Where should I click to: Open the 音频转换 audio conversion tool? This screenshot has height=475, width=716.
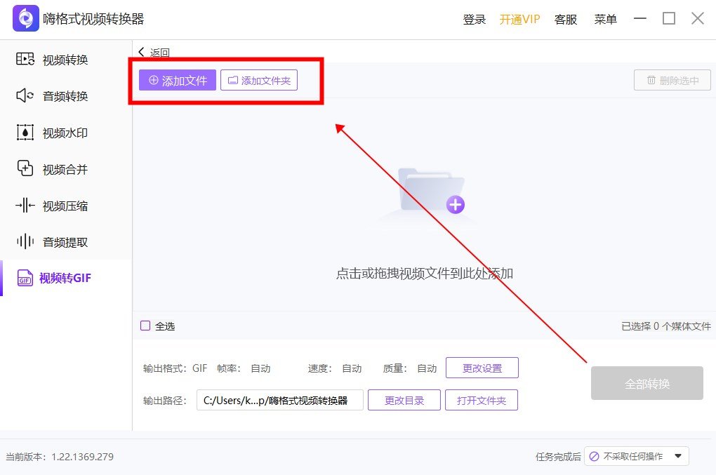[x=60, y=96]
